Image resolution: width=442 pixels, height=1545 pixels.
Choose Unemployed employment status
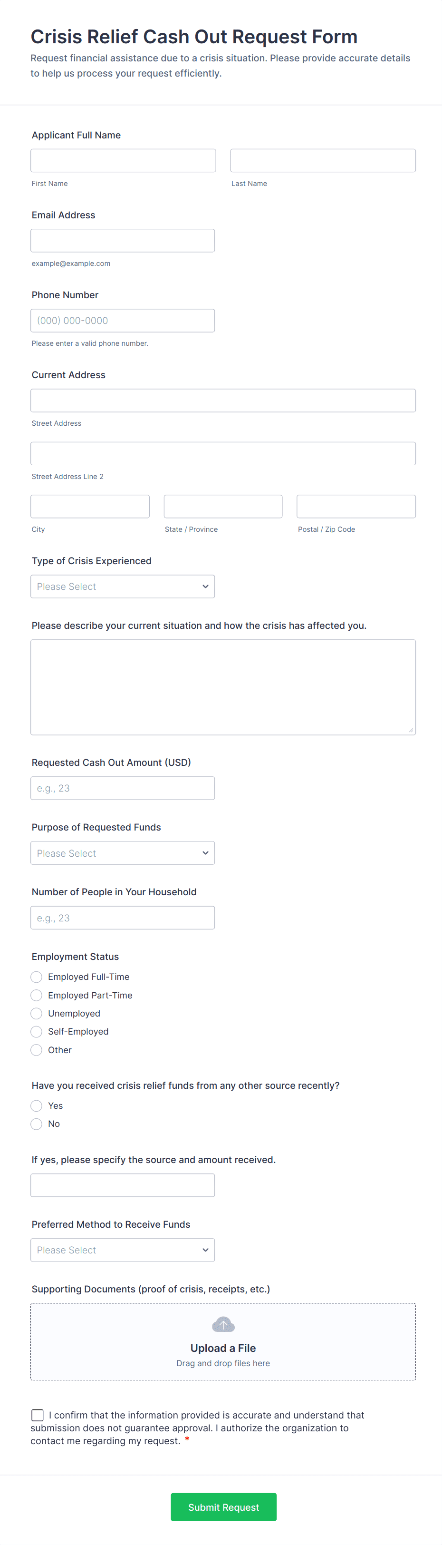pyautogui.click(x=37, y=1014)
